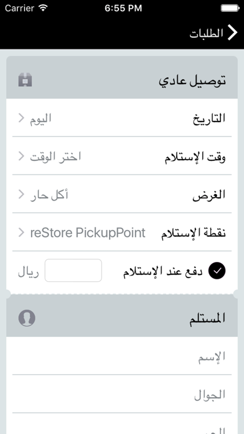Select the وقت الإستلام row label
244x434 pixels.
point(195,158)
